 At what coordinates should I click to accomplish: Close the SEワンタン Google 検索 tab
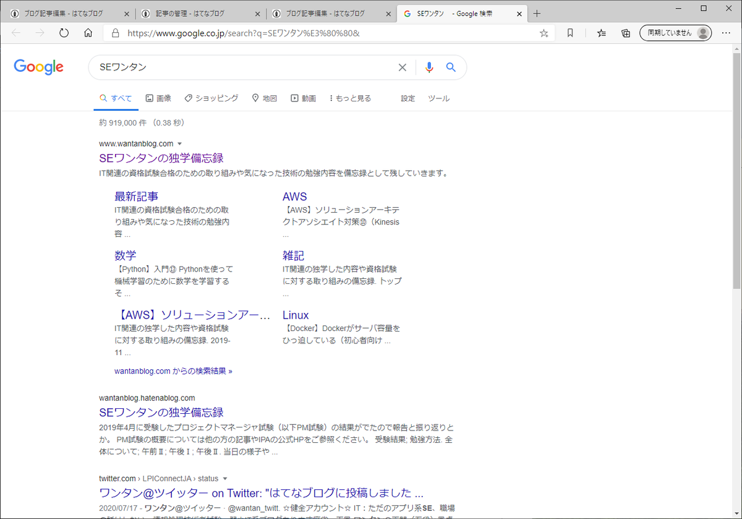[519, 14]
